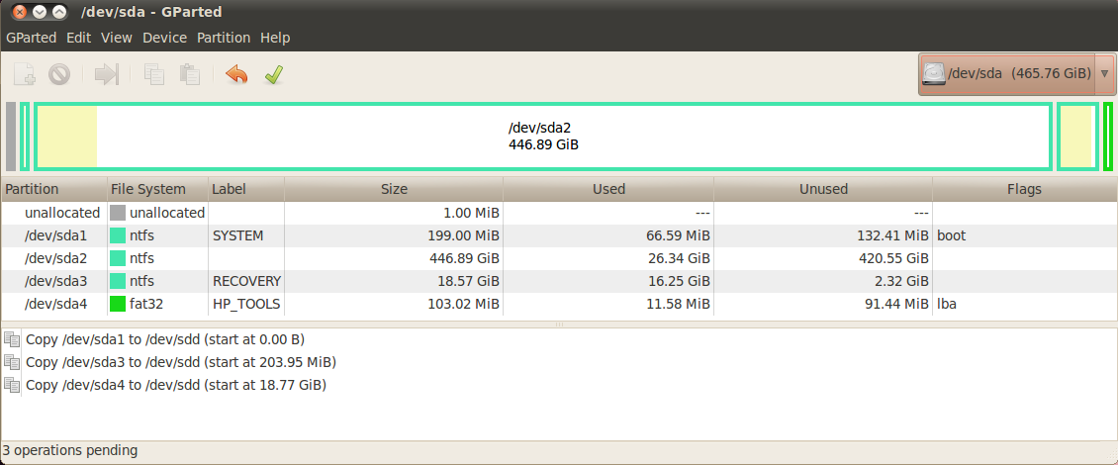This screenshot has height=465, width=1118.
Task: Undo the last pending operation
Action: pyautogui.click(x=236, y=74)
